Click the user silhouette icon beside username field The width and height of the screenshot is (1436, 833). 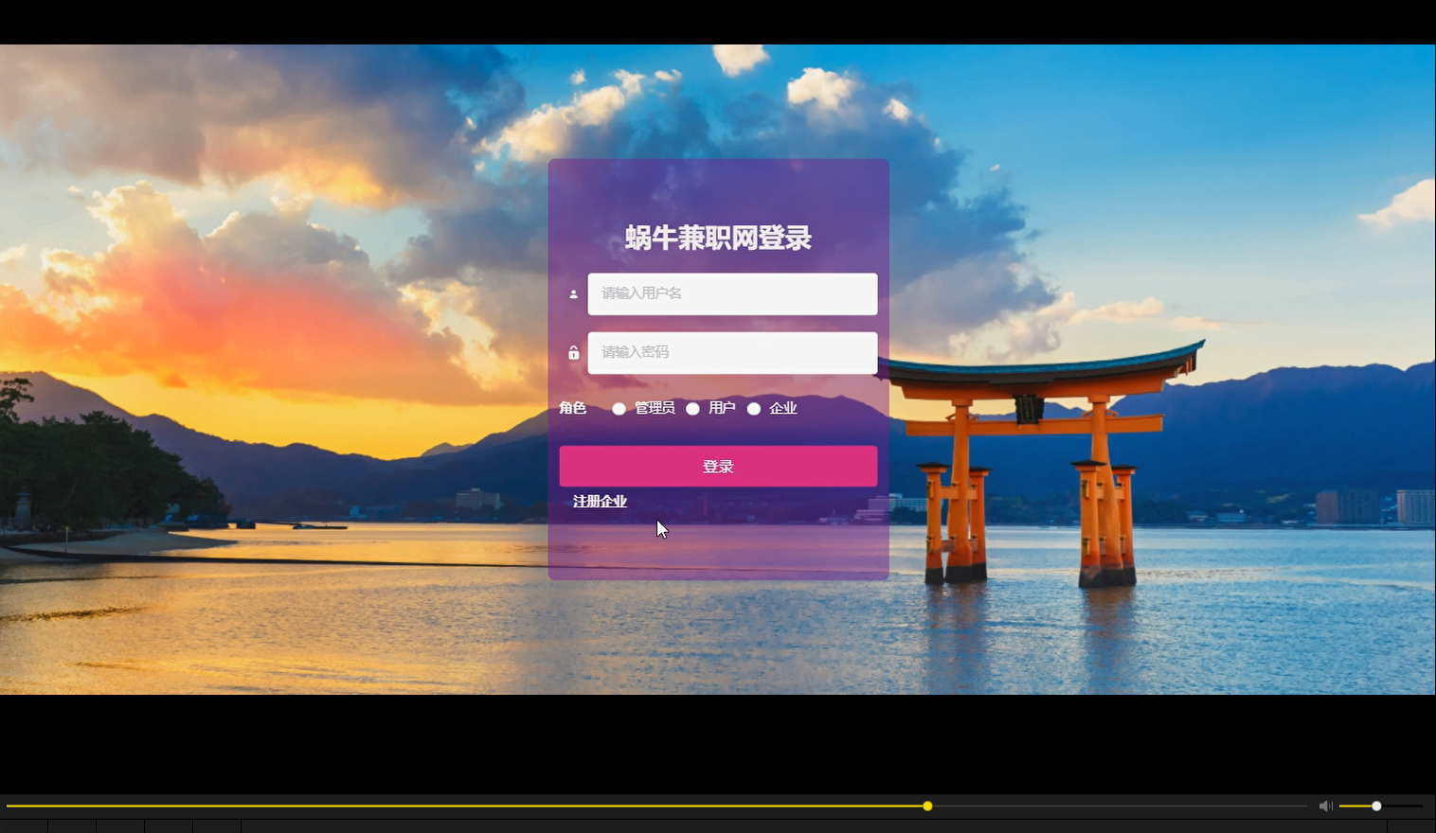click(574, 293)
